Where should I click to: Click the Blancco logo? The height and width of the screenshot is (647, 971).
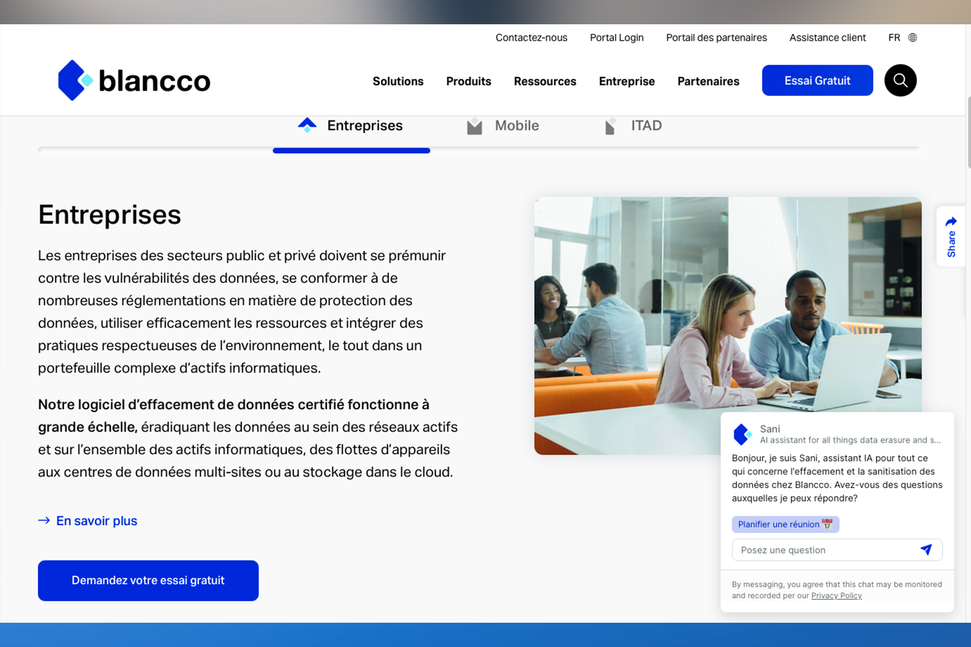pyautogui.click(x=134, y=80)
